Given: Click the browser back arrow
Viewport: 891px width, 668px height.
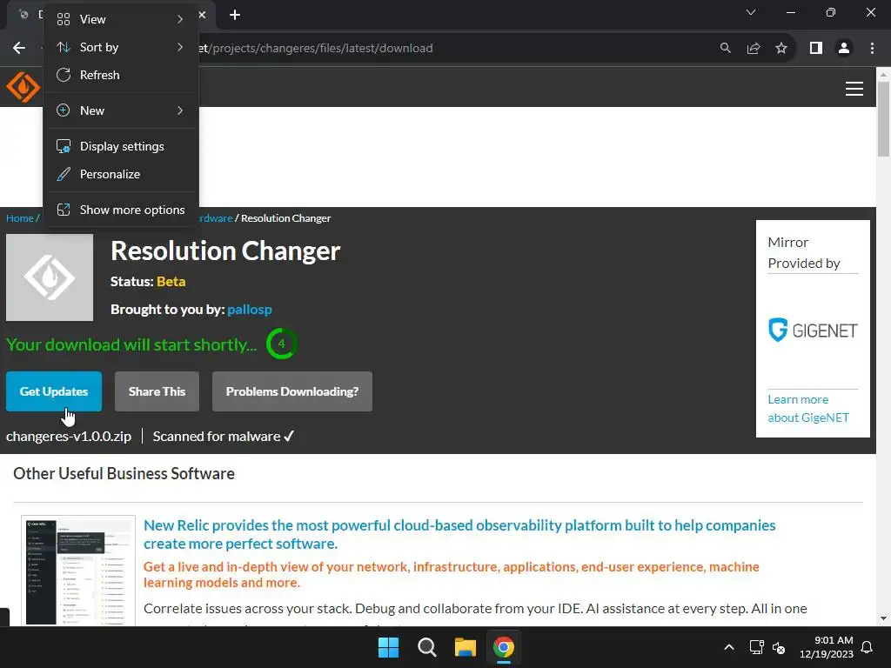Looking at the screenshot, I should [x=19, y=49].
